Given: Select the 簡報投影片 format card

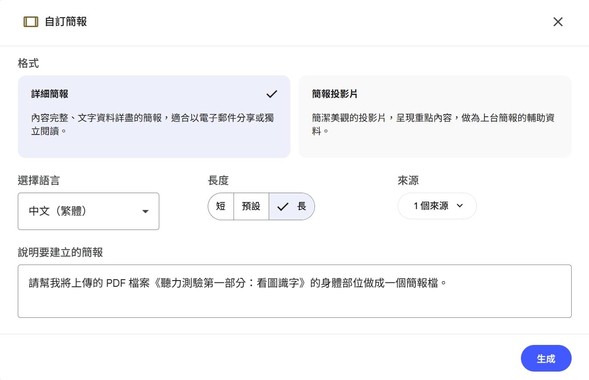Looking at the screenshot, I should pyautogui.click(x=435, y=116).
